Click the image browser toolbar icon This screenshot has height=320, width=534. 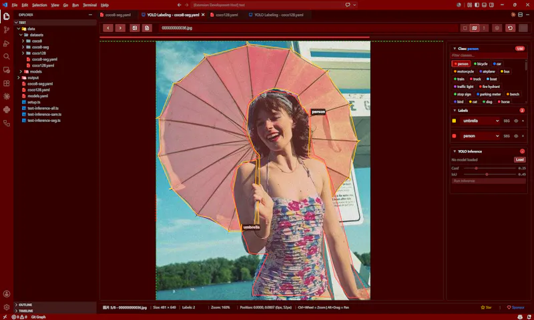pyautogui.click(x=135, y=28)
